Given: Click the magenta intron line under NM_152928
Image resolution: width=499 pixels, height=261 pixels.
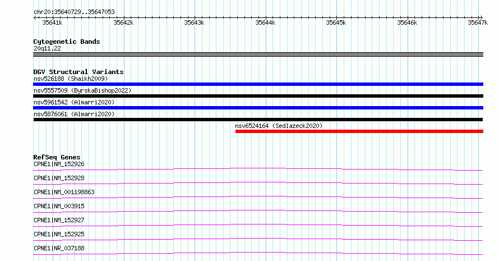Looking at the screenshot, I should point(258,182).
